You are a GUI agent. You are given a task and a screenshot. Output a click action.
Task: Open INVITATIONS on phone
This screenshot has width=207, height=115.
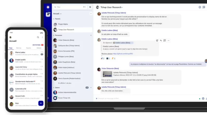click(38, 45)
